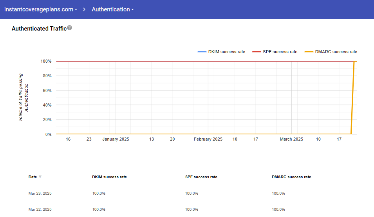Click the DMARC line spike on chart

(x=352, y=98)
